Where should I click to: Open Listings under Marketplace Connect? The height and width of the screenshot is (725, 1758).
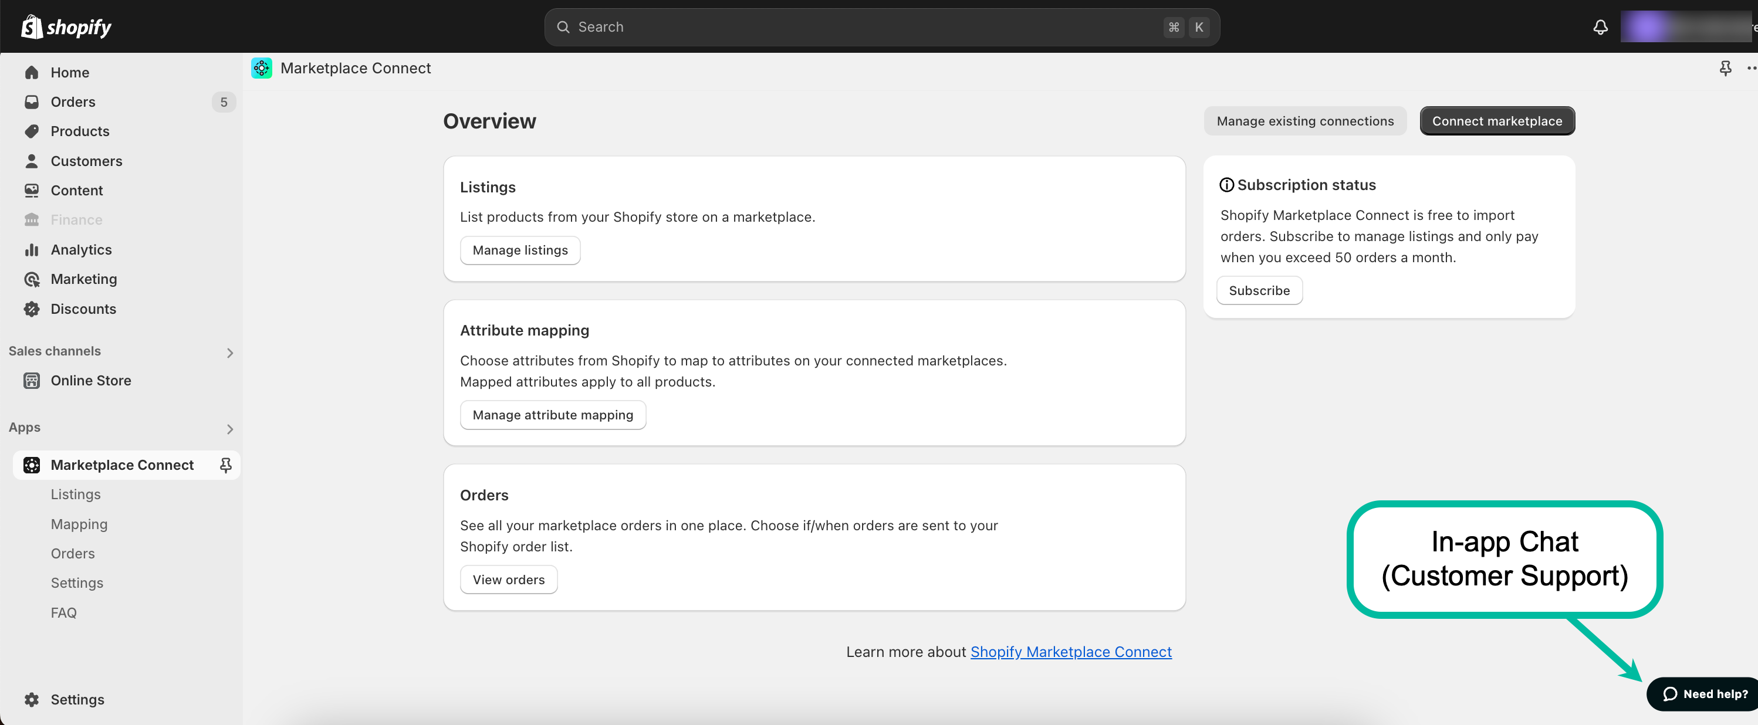(76, 494)
